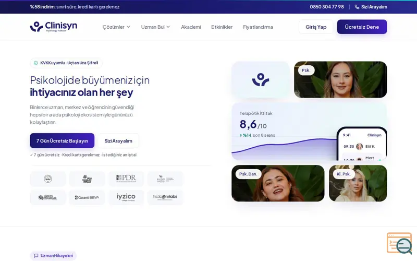This screenshot has width=417, height=261.
Task: Click the green up-arrow next to %14
Action: click(x=241, y=135)
